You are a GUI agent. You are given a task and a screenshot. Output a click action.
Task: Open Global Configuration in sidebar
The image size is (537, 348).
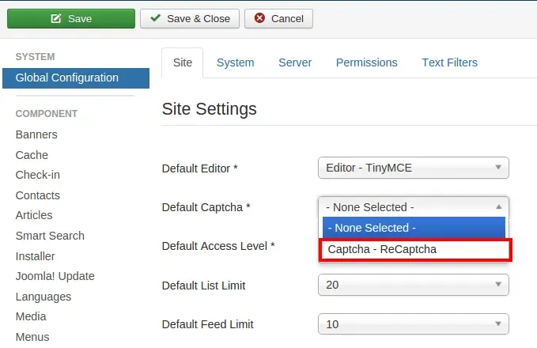76,78
